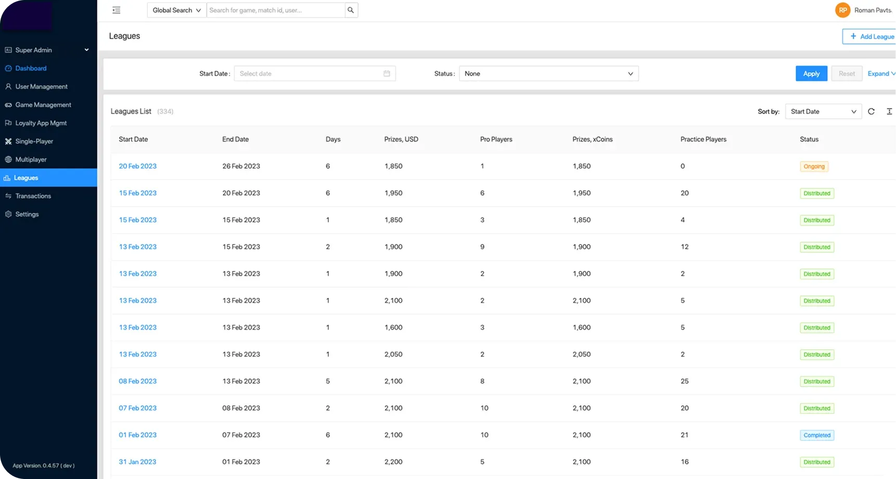
Task: Open Settings in the sidebar
Action: pyautogui.click(x=27, y=214)
